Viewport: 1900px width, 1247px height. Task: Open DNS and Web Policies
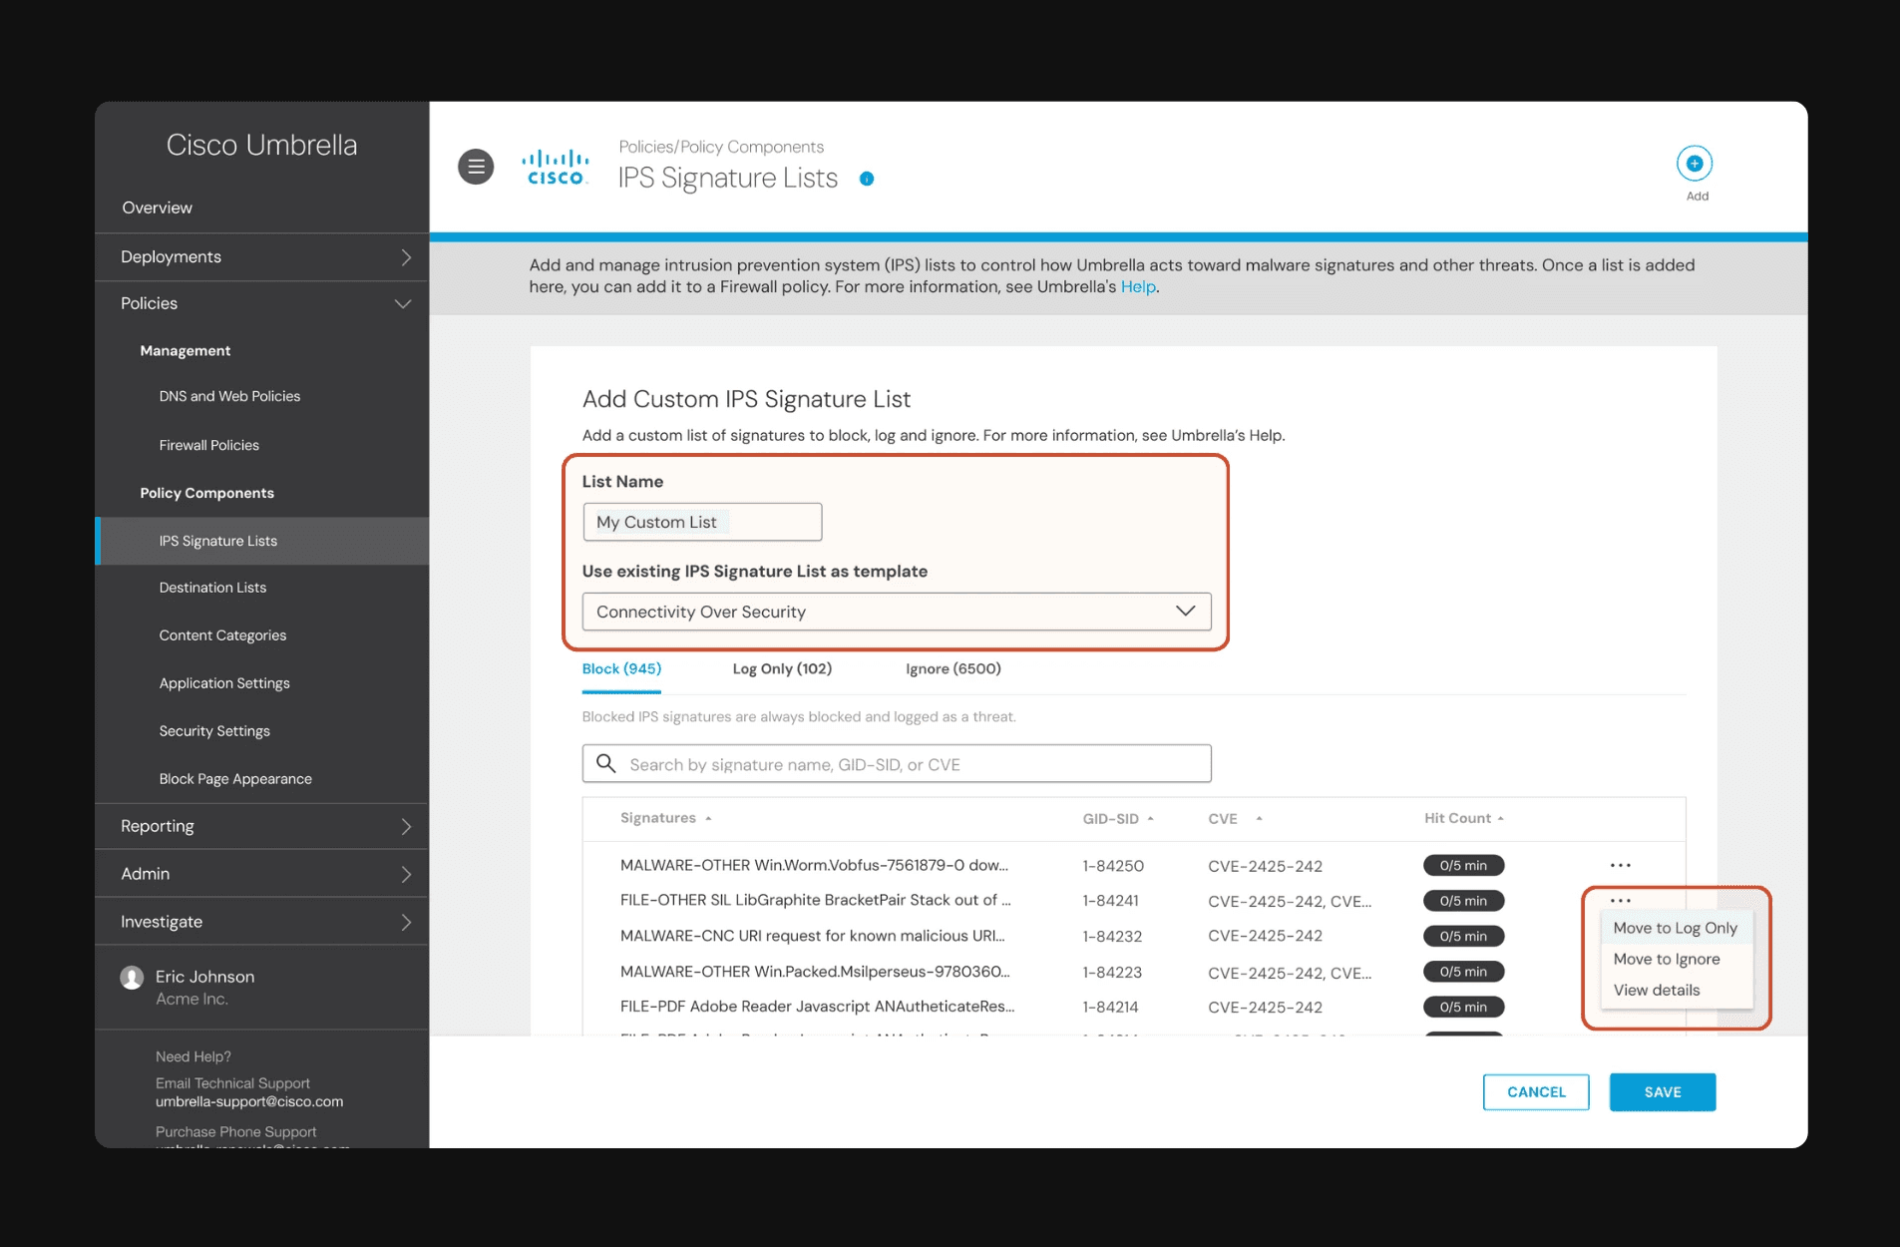pos(229,396)
